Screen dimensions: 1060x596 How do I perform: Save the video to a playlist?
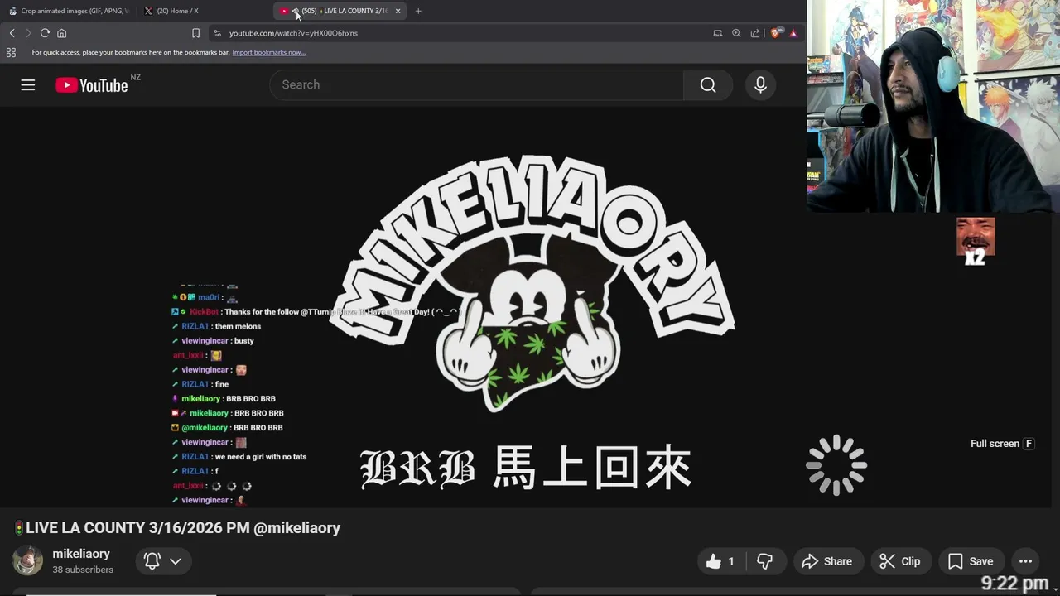tap(971, 561)
